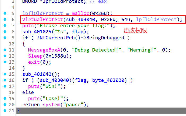Select the malloc function call
This screenshot has height=116, width=186.
tap(81, 13)
